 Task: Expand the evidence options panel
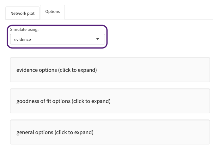click(110, 70)
